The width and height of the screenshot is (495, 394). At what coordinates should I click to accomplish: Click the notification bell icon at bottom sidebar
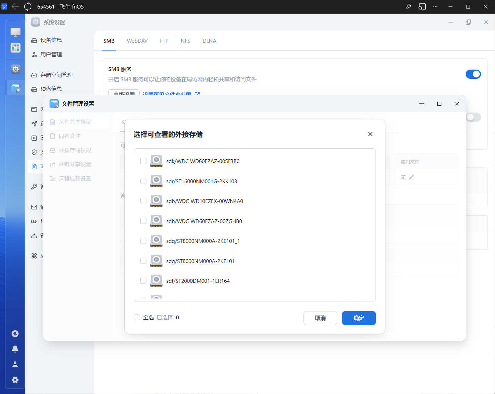(x=15, y=349)
